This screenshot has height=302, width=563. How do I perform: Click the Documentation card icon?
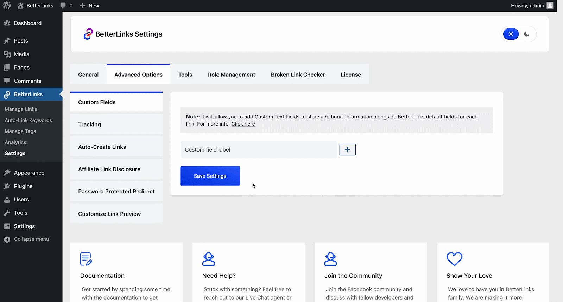coord(86,259)
